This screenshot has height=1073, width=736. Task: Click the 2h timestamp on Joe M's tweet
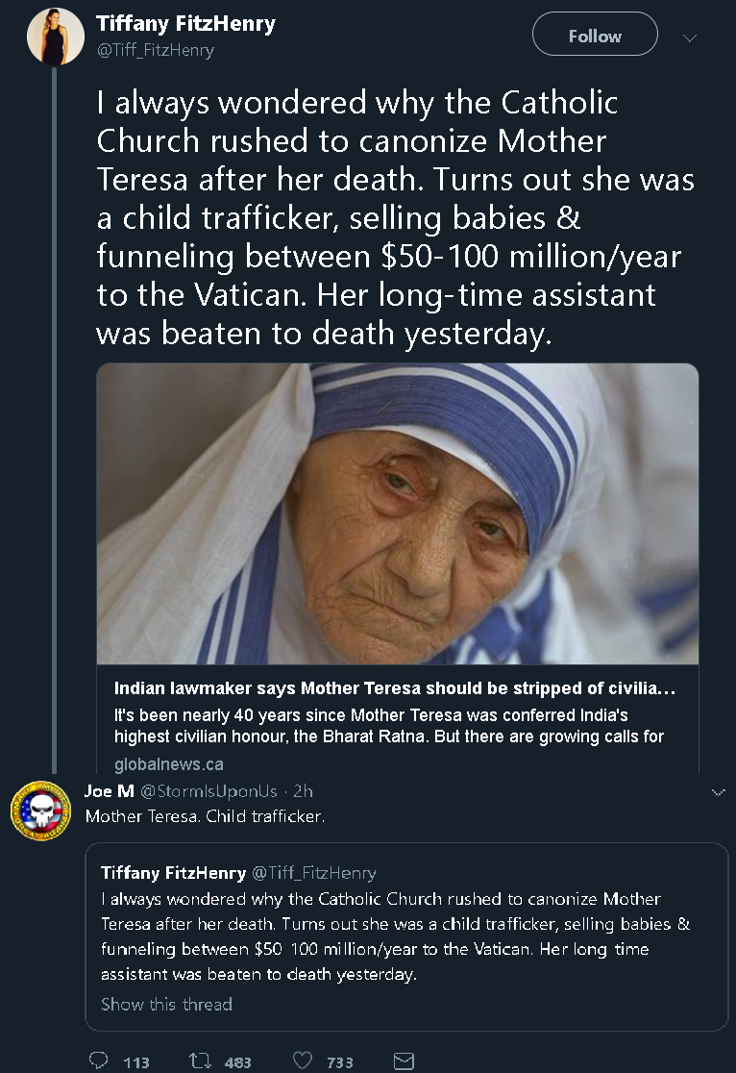pos(303,791)
